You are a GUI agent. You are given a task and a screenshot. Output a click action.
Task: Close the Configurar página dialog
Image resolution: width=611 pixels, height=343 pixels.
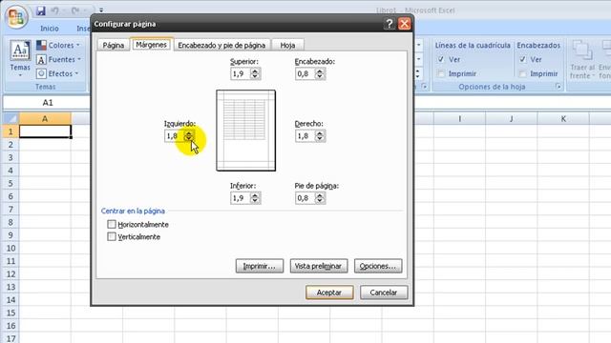pos(405,24)
